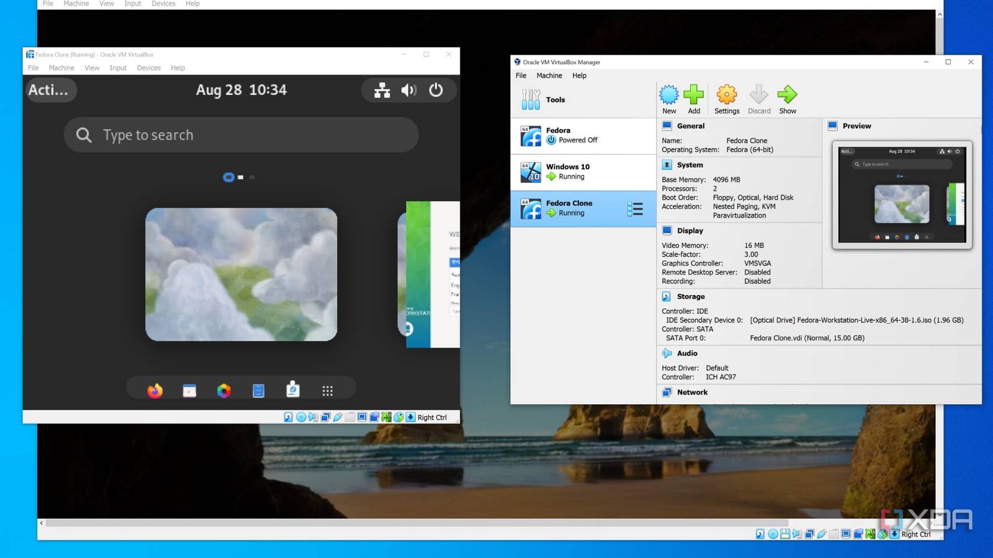Click the floppy indicator in background VM status bar
The height and width of the screenshot is (558, 993).
point(785,534)
